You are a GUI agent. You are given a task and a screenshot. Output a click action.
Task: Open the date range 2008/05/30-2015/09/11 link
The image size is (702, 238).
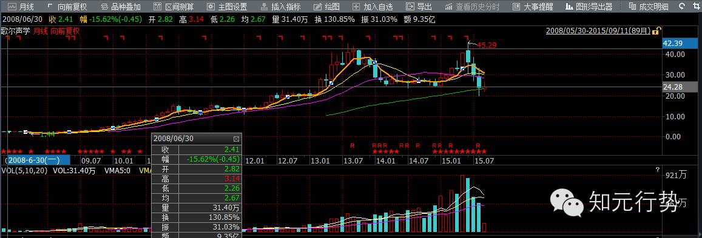click(598, 31)
